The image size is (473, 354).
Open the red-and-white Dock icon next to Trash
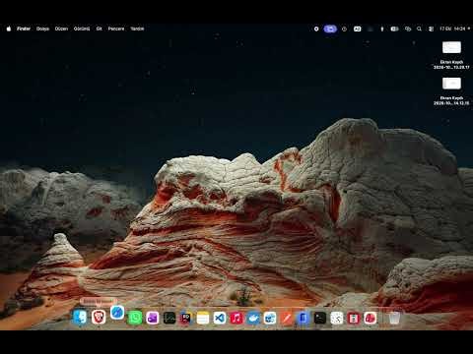coord(371,318)
